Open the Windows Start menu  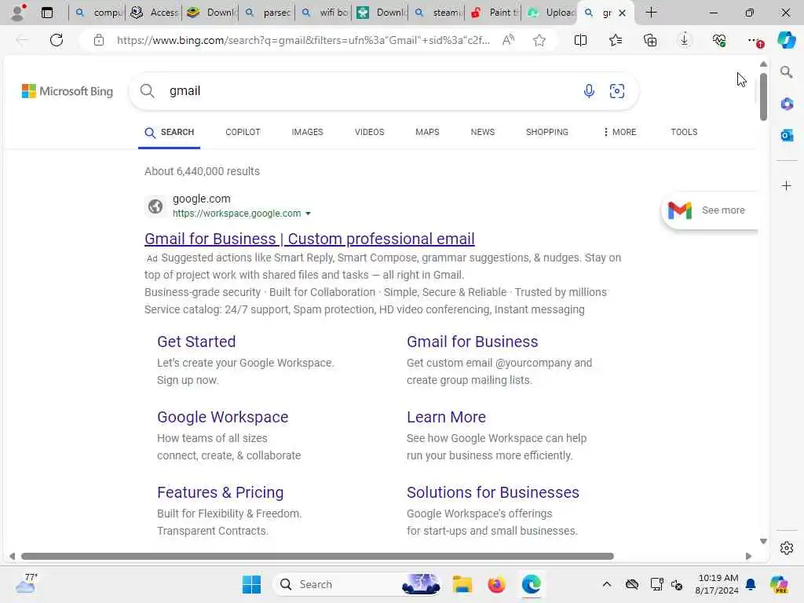(251, 584)
